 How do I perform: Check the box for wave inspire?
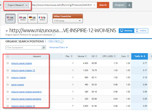(x=8, y=85)
